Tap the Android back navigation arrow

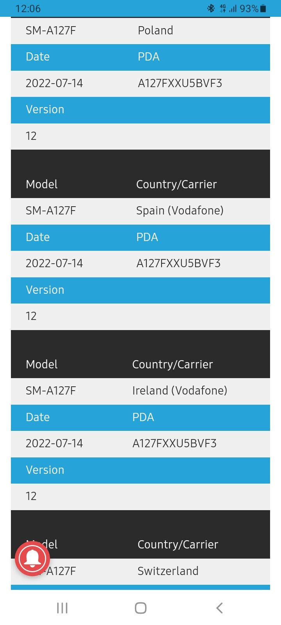point(219,608)
